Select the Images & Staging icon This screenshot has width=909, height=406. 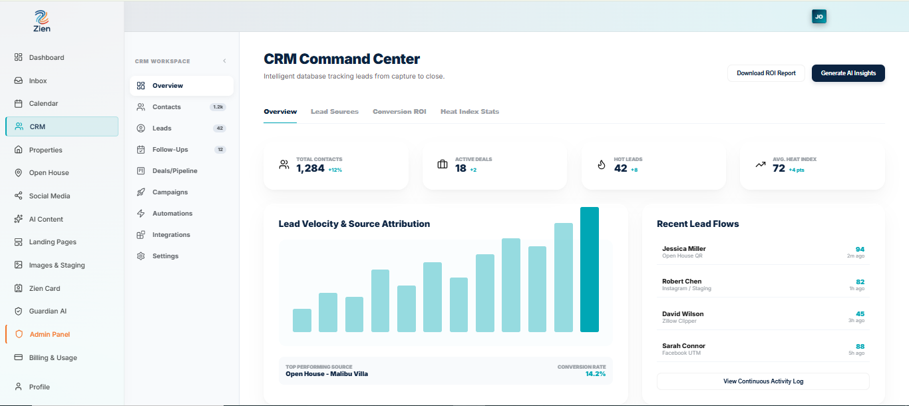tap(19, 264)
